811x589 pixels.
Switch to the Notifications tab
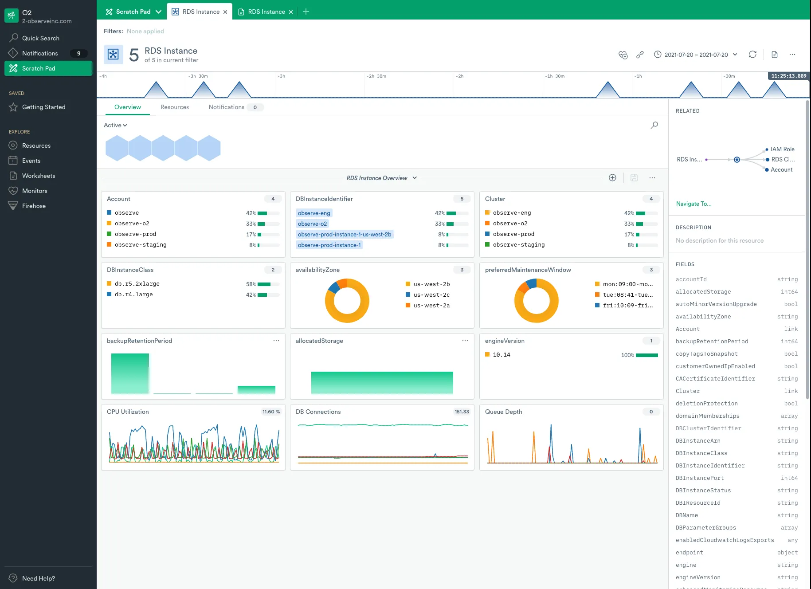click(236, 107)
